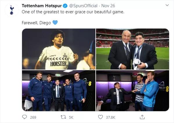Click the 269 replies count
Image resolution: width=174 pixels, height=123 pixels.
pyautogui.click(x=33, y=117)
